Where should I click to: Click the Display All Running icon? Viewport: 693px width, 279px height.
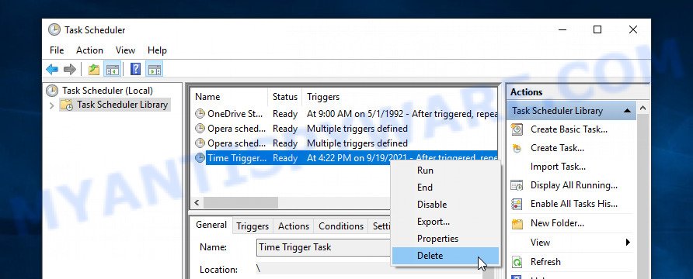(x=517, y=185)
